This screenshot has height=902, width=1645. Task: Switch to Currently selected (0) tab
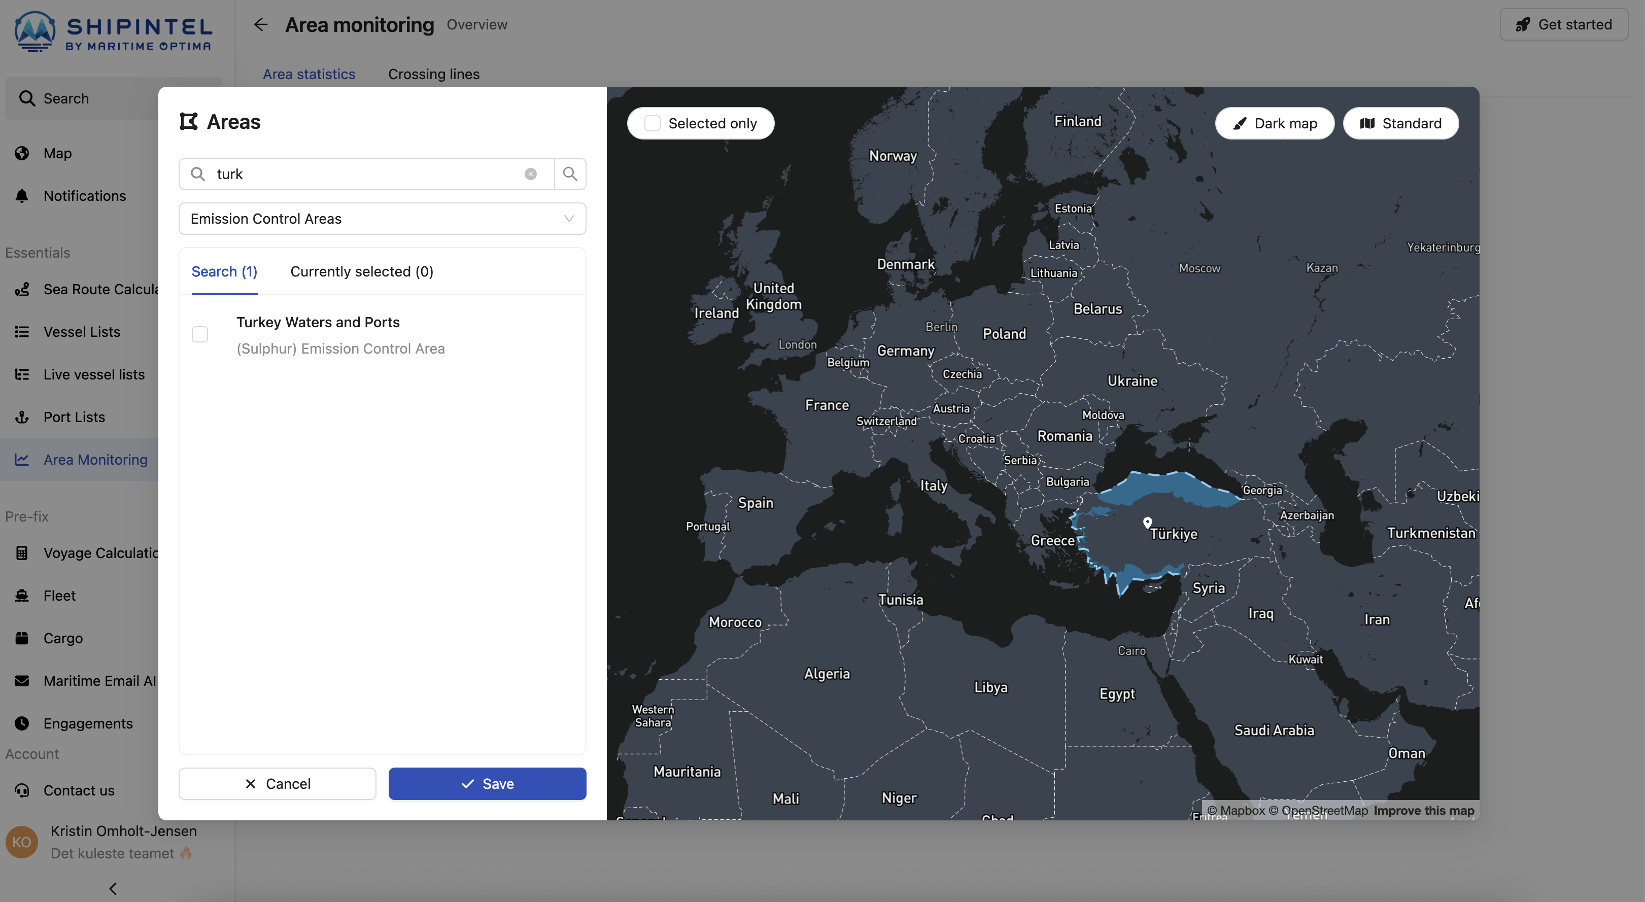click(361, 271)
